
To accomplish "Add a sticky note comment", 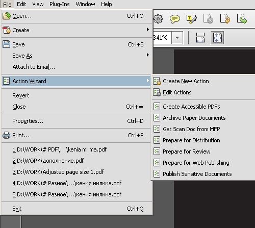I will (x=175, y=19).
